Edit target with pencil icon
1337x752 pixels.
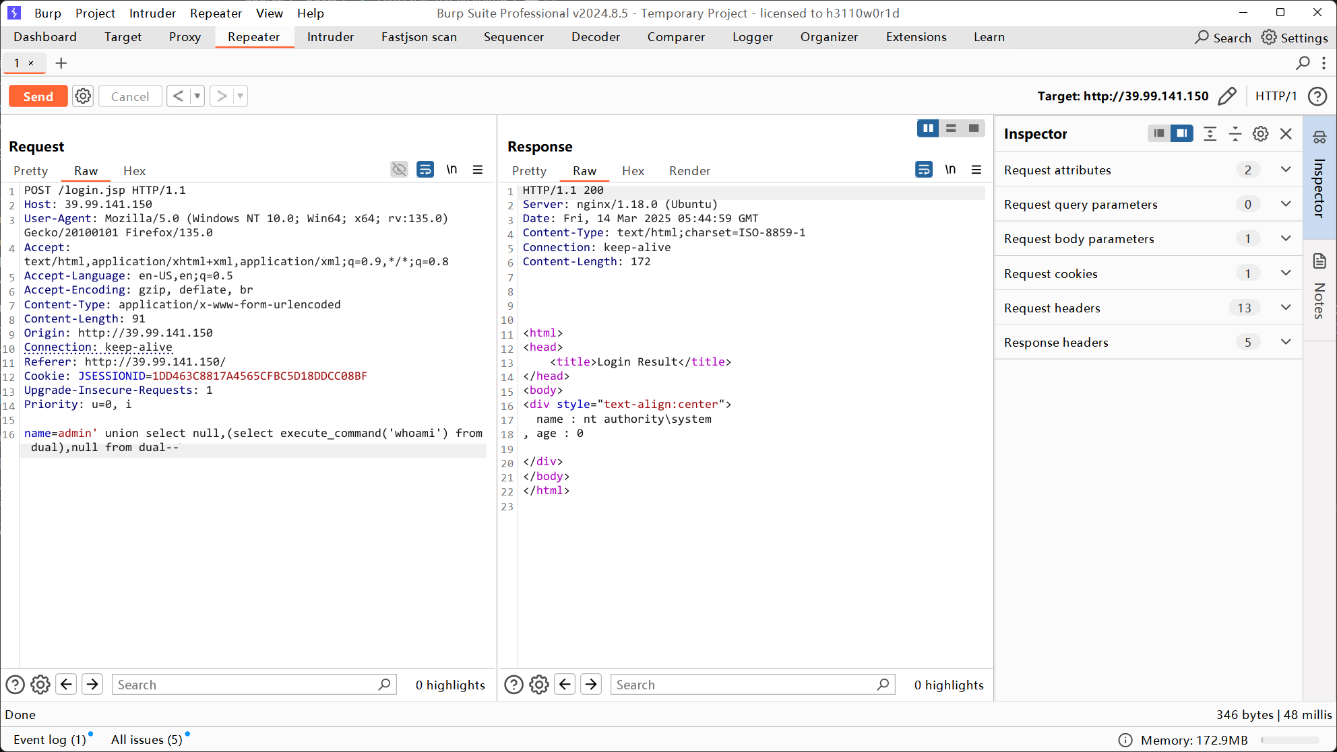coord(1227,96)
